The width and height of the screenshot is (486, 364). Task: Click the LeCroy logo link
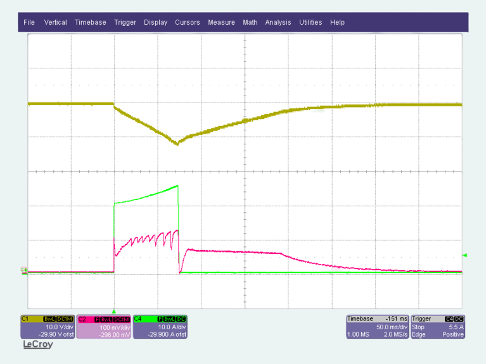point(38,344)
